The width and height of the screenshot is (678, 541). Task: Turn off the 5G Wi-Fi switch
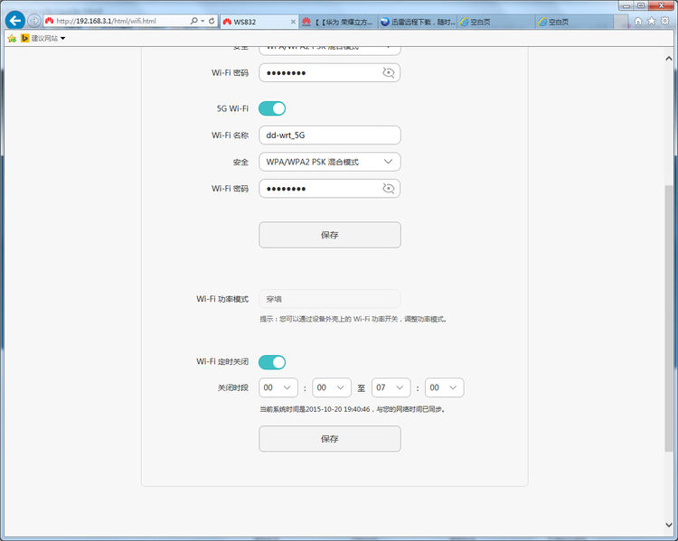[x=272, y=108]
